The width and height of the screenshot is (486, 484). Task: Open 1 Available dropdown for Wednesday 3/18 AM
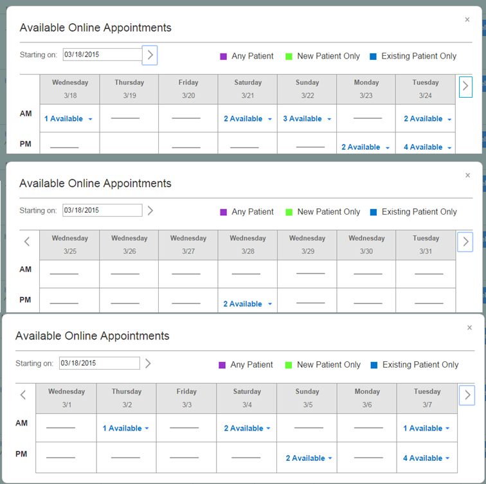[69, 119]
